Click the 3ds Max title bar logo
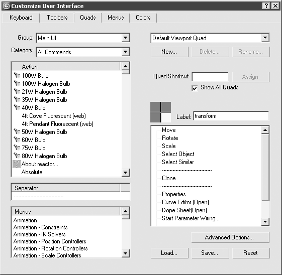 point(7,6)
